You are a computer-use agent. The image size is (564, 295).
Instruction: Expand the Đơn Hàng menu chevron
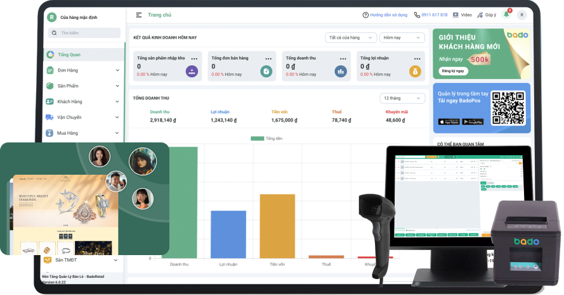[x=117, y=70]
